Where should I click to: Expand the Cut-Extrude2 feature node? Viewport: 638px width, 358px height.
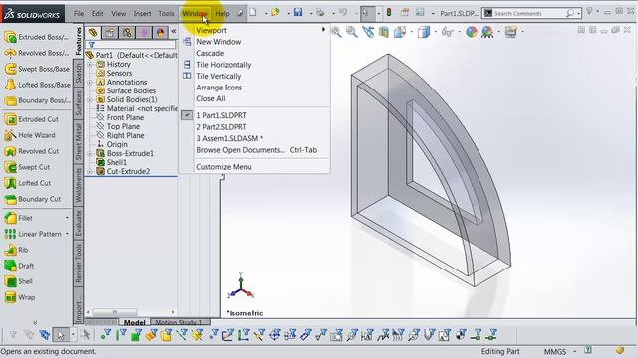click(90, 172)
